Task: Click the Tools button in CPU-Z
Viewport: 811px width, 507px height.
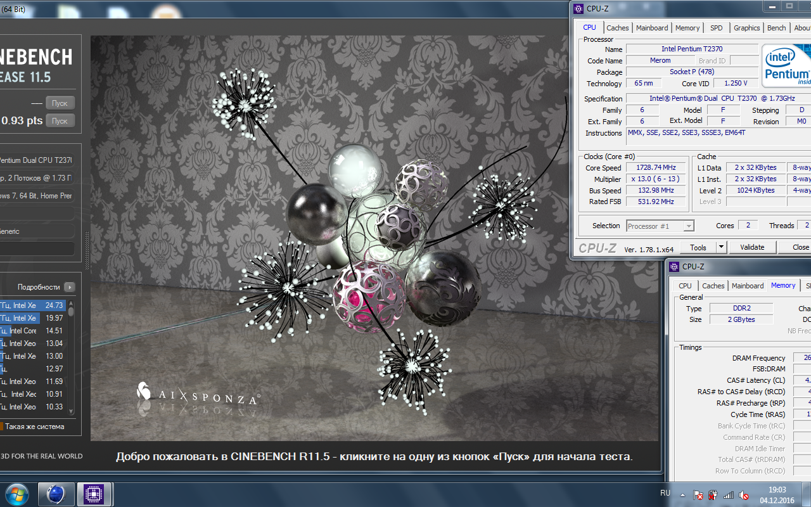Action: (698, 247)
